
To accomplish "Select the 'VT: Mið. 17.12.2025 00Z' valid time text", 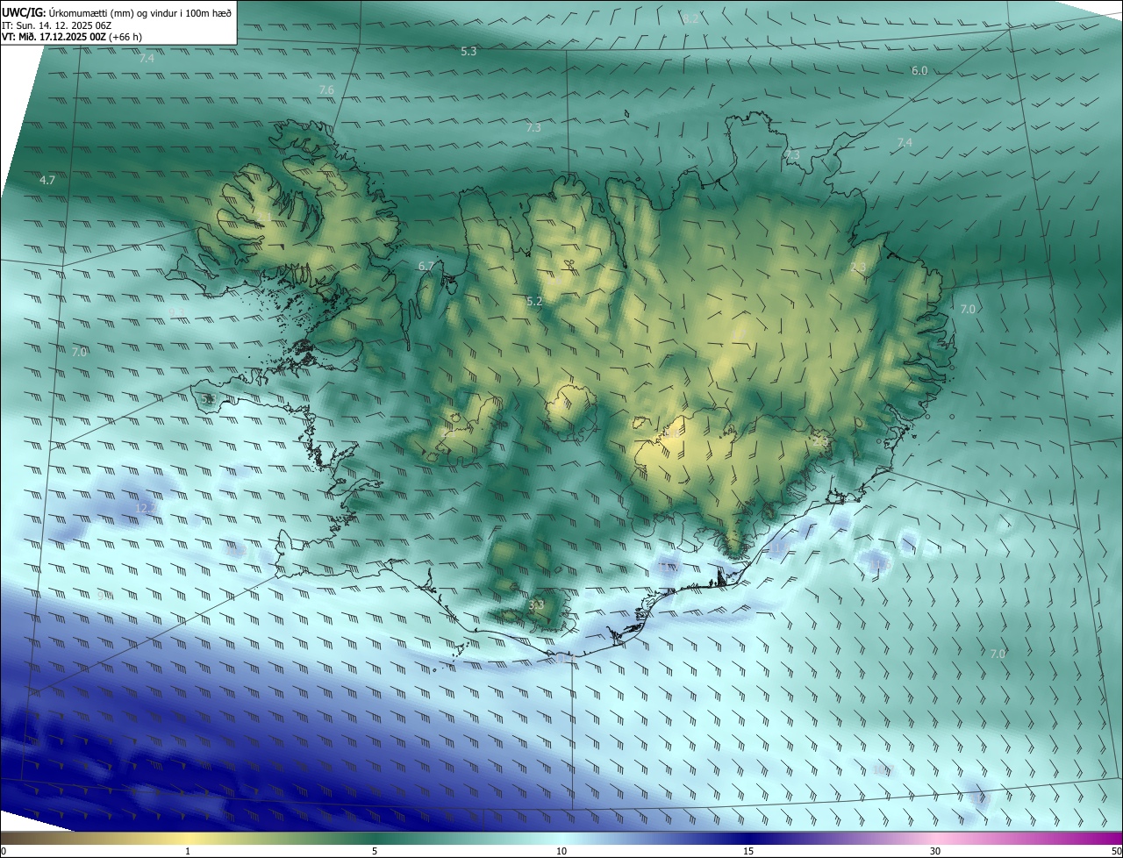I will [x=55, y=38].
